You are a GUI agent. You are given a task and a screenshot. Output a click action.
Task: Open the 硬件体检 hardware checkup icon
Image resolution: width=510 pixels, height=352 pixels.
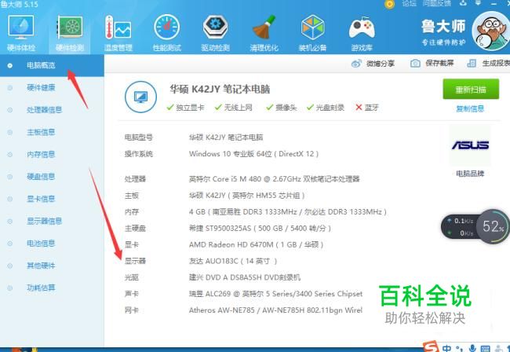coord(21,32)
